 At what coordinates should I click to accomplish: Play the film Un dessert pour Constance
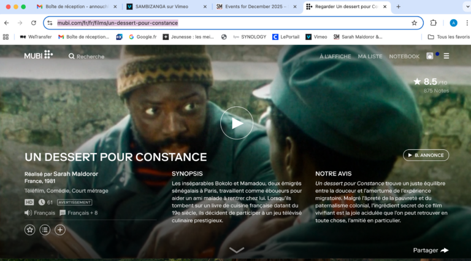tap(236, 123)
